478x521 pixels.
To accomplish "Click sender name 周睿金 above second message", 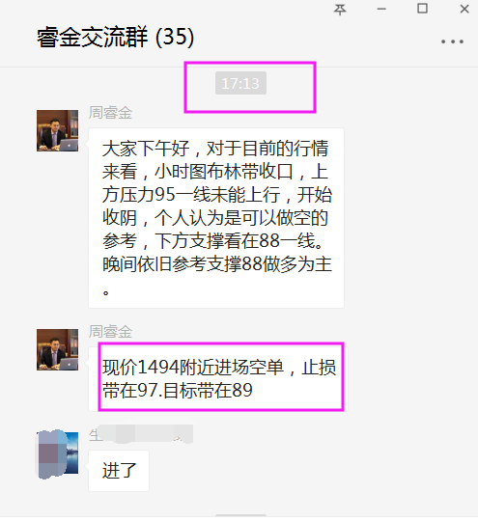I will coord(110,332).
